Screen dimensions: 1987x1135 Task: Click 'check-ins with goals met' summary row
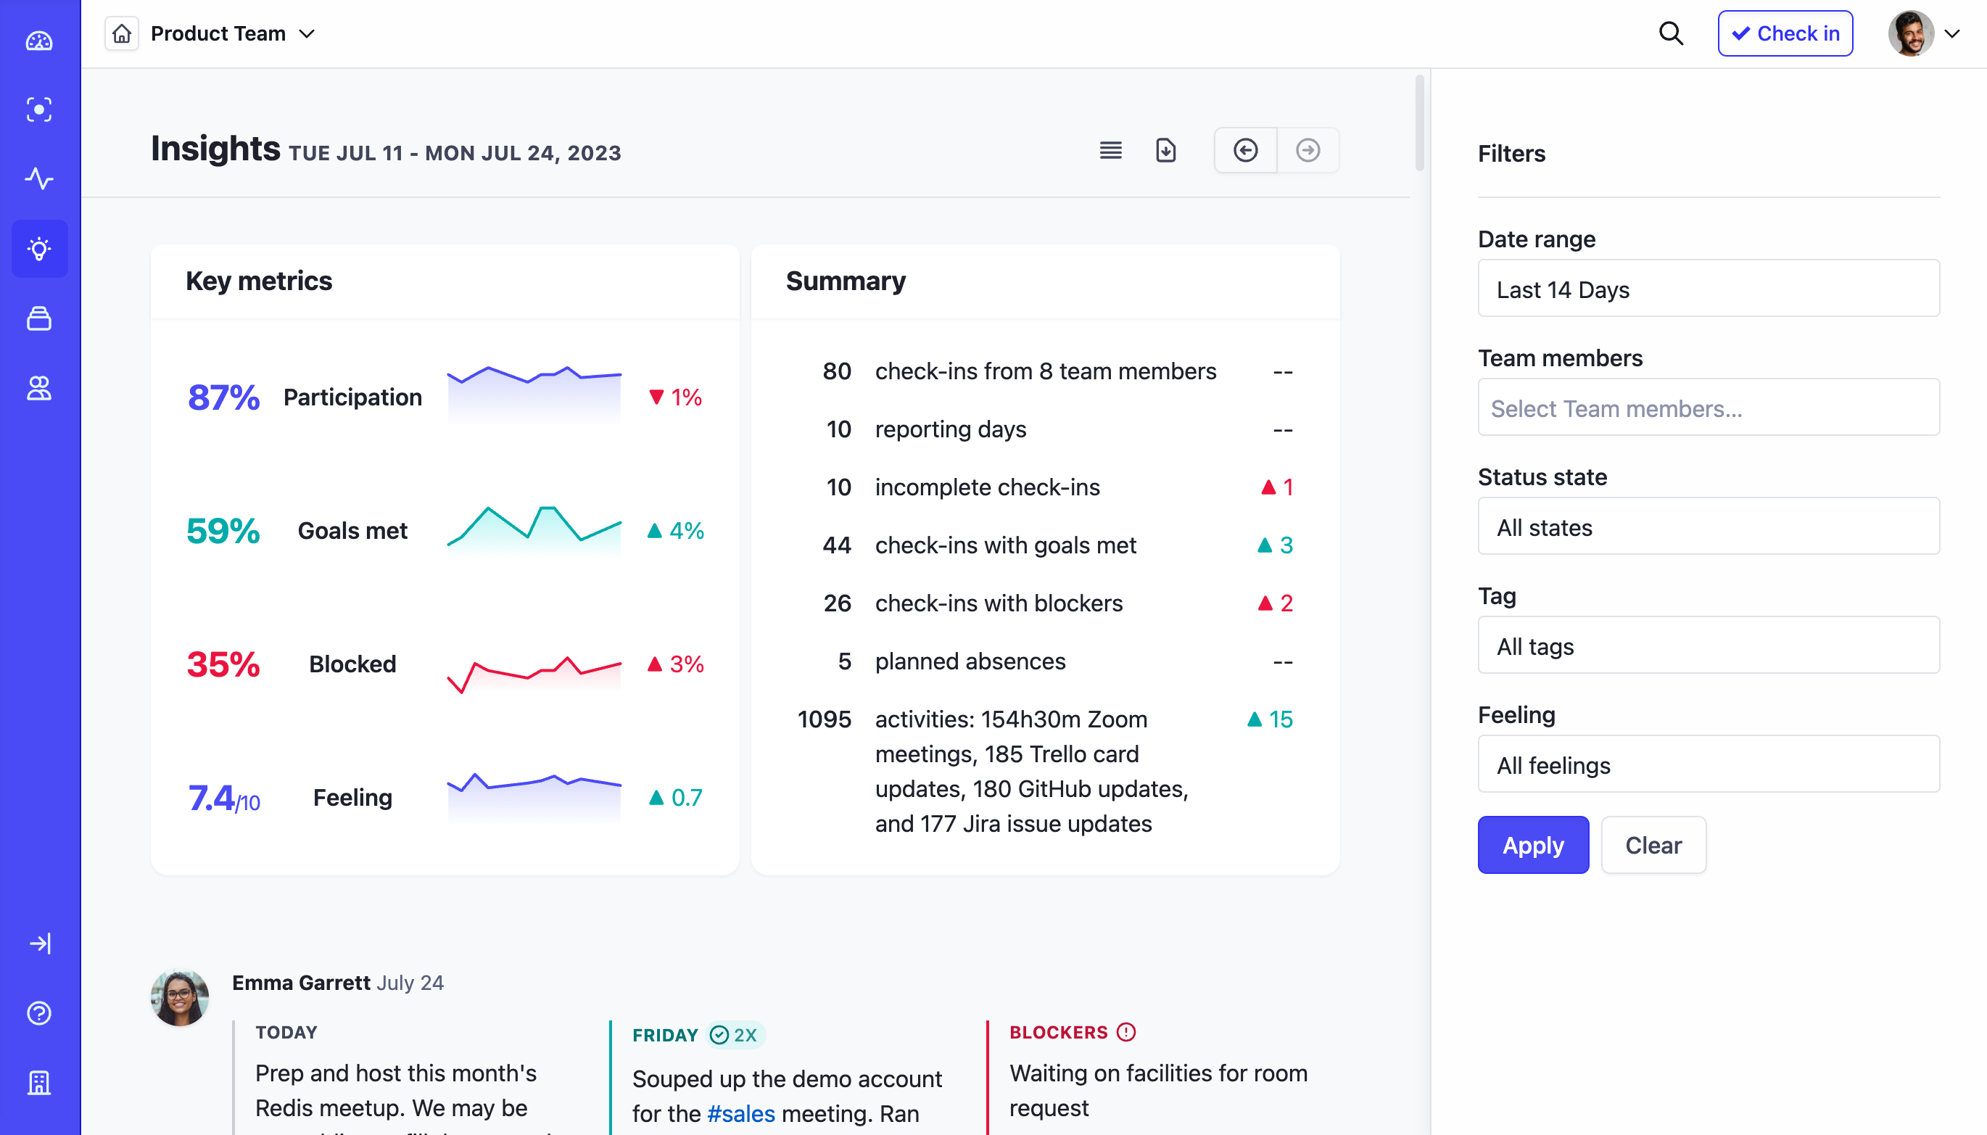[x=1045, y=545]
